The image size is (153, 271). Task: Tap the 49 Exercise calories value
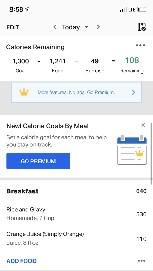point(95,61)
